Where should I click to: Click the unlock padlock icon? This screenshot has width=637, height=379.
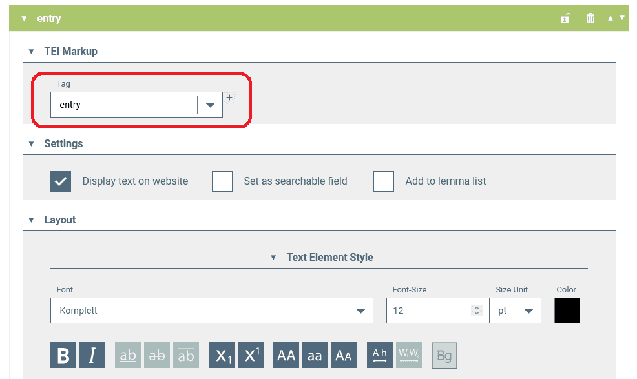coord(565,18)
